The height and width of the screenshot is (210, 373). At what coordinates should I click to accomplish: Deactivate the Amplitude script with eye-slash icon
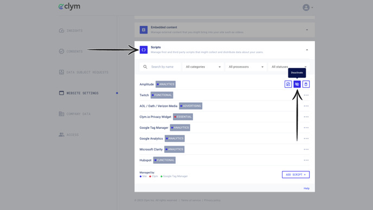point(297,84)
